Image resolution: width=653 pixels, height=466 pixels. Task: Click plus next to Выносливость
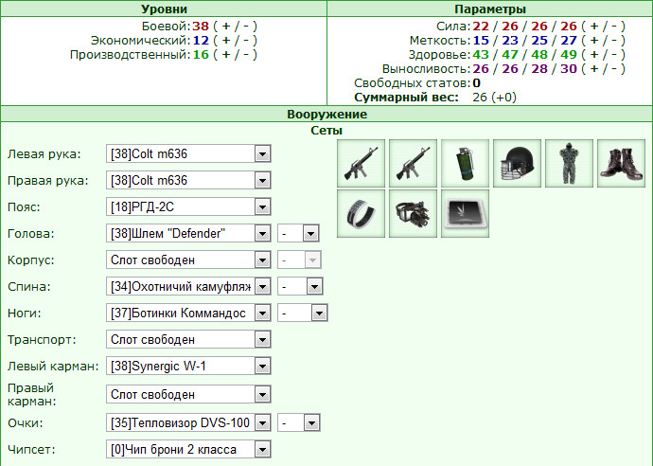(x=594, y=69)
